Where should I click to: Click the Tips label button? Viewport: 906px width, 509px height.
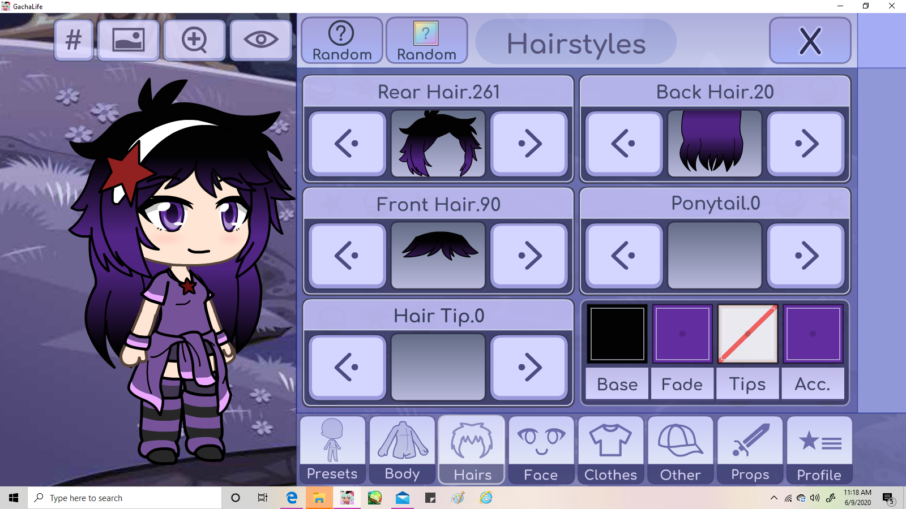coord(747,384)
